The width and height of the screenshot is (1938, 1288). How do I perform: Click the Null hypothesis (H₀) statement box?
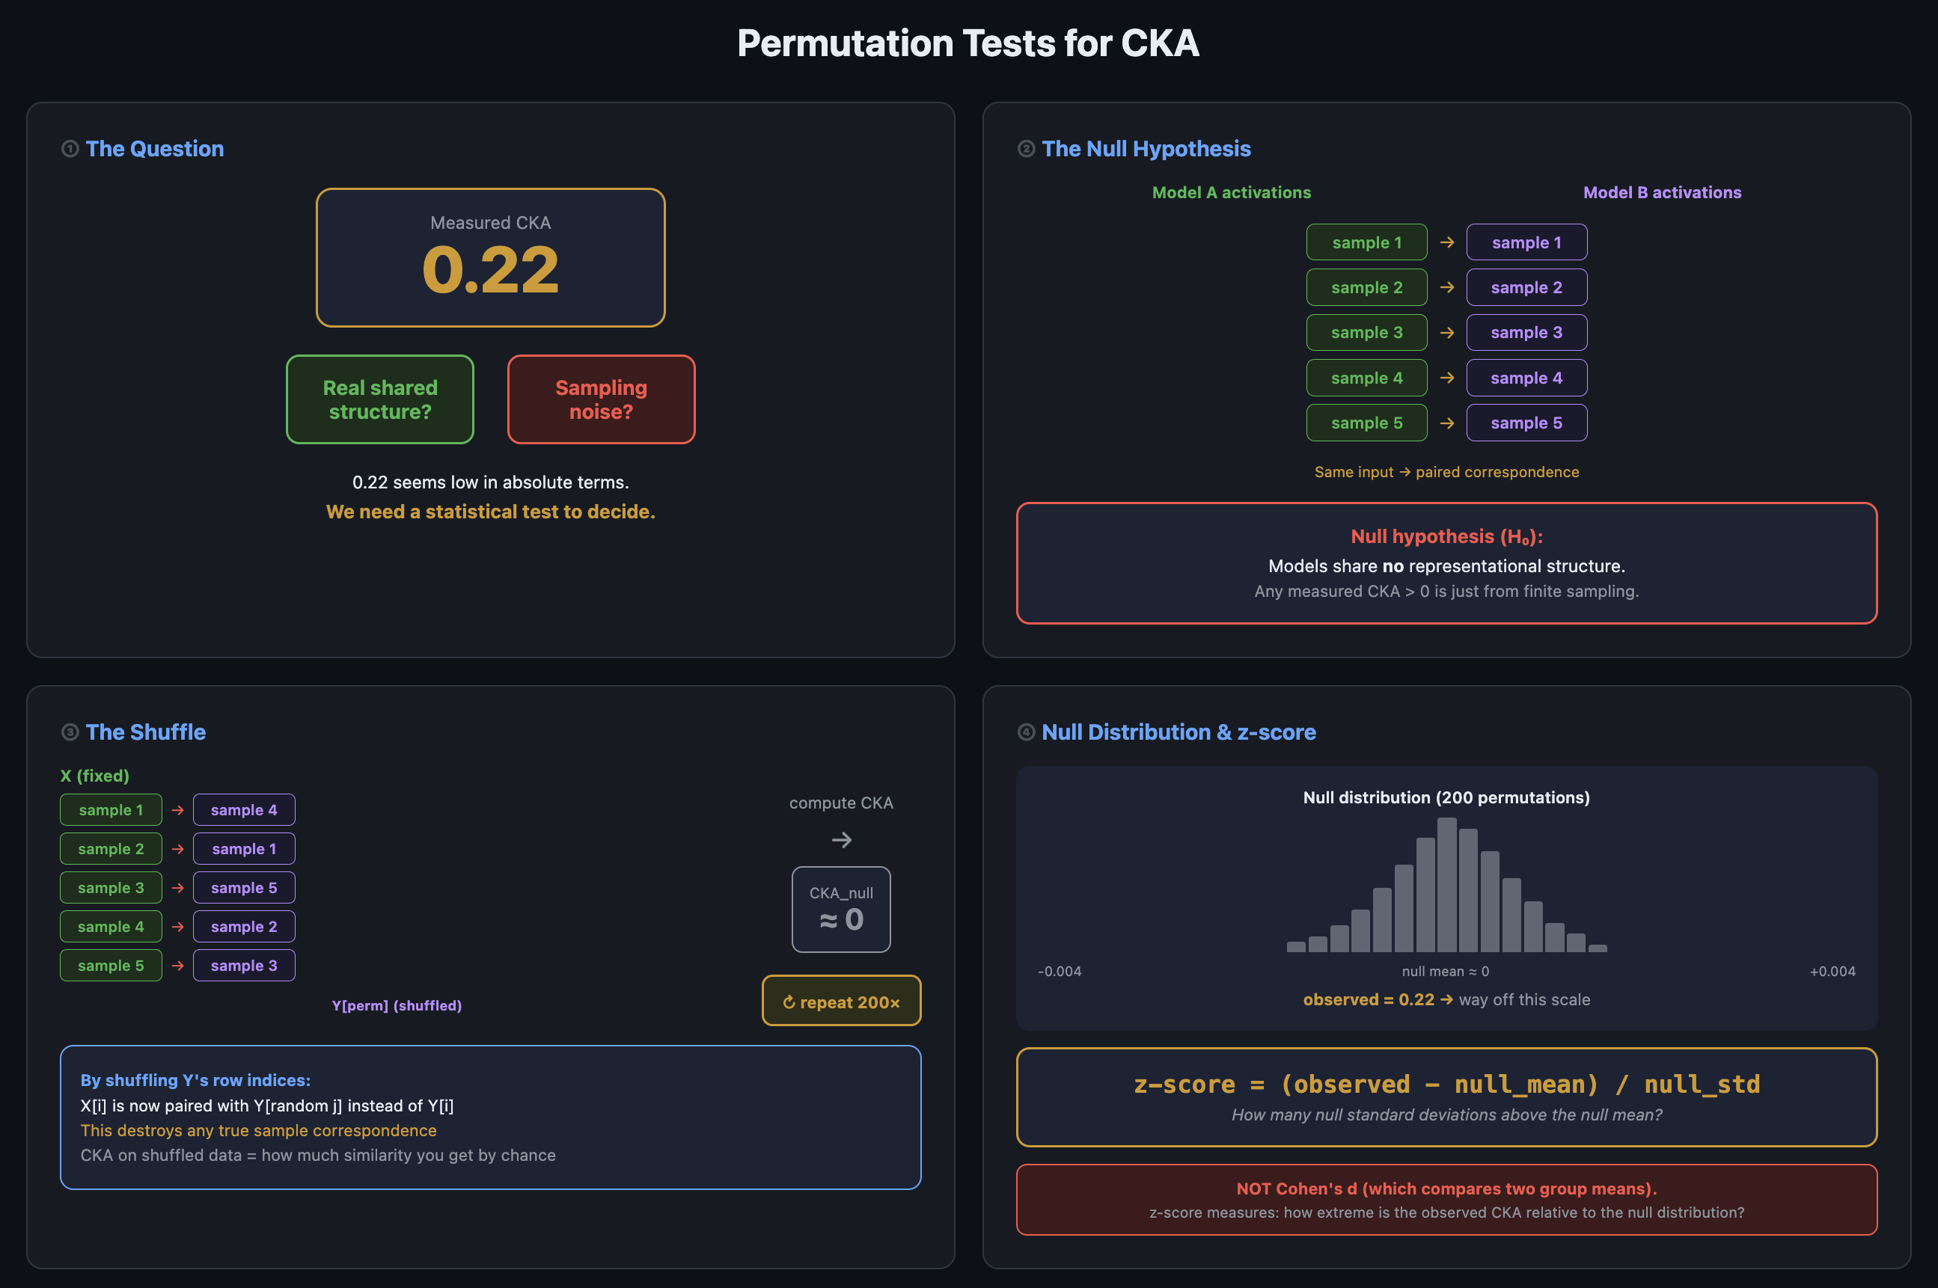tap(1446, 562)
